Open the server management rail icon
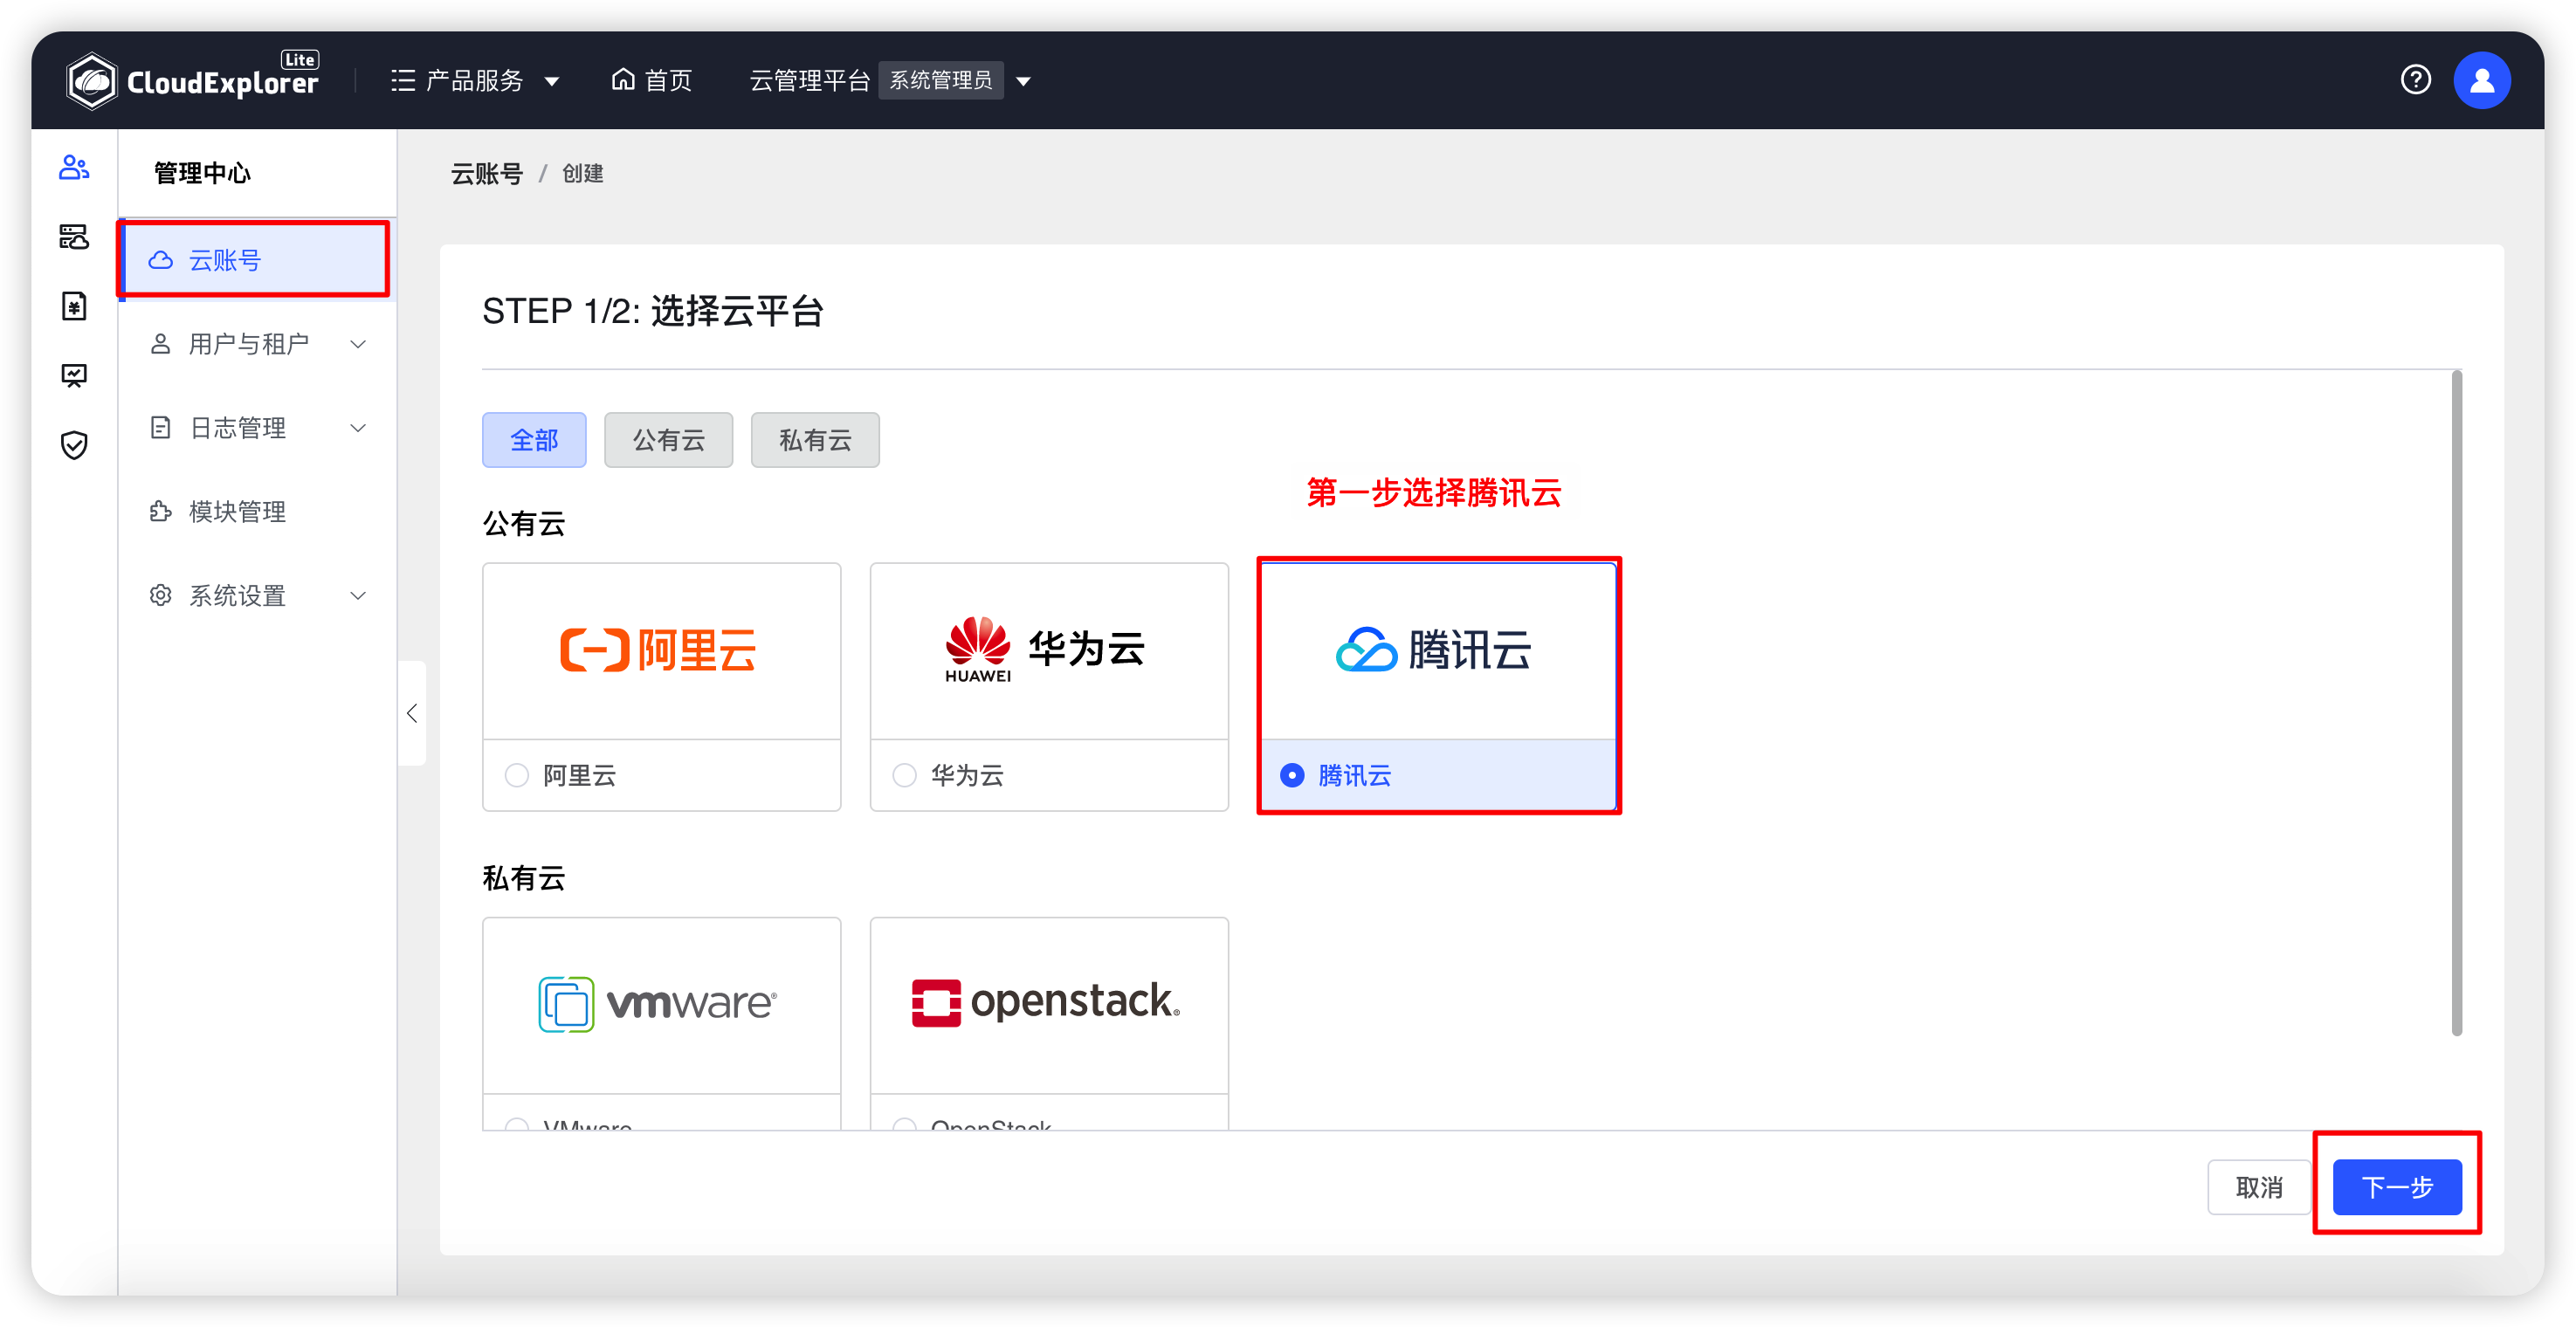2576x1327 pixels. click(74, 237)
